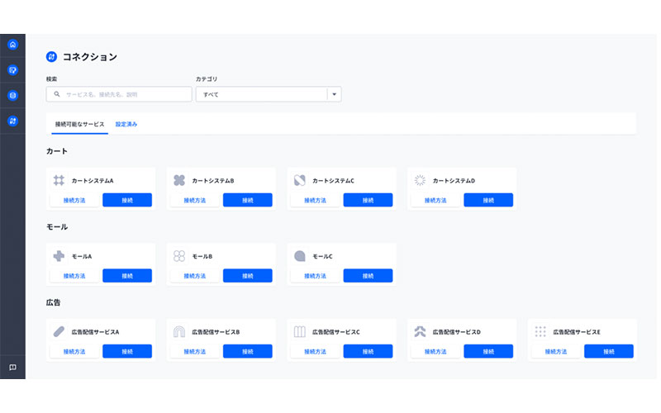This screenshot has height=413, width=661.
Task: Focus the service name search field
Action: (119, 94)
